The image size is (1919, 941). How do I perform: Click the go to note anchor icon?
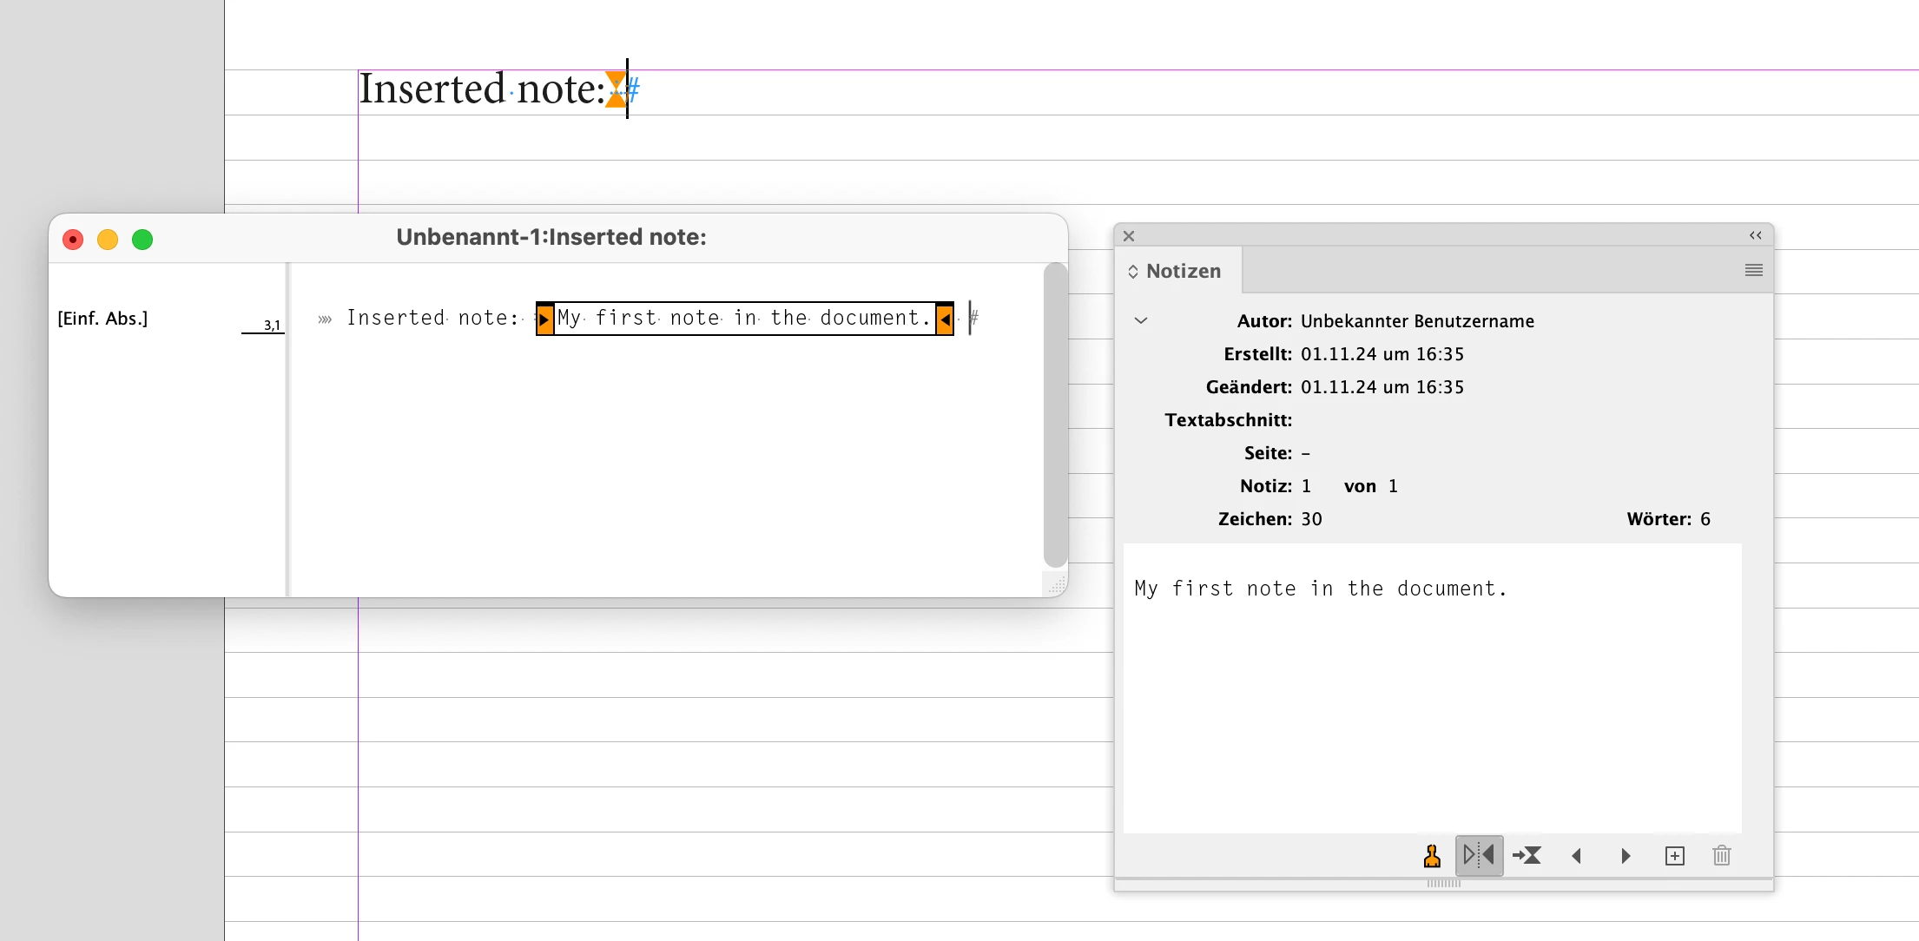point(1527,856)
